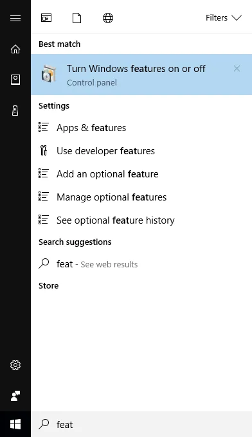Open Add an optional feature
This screenshot has height=437, width=252.
[141, 174]
